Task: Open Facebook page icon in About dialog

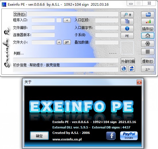Action: 111,136
